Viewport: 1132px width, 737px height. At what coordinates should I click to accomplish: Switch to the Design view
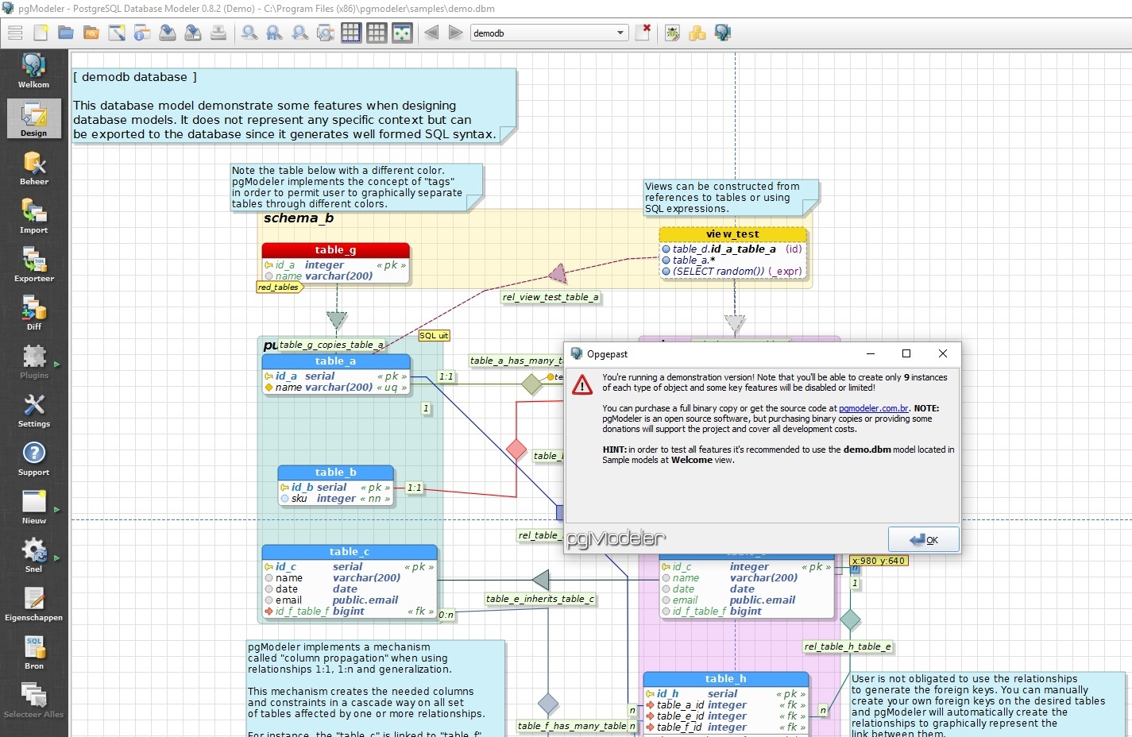click(x=33, y=118)
